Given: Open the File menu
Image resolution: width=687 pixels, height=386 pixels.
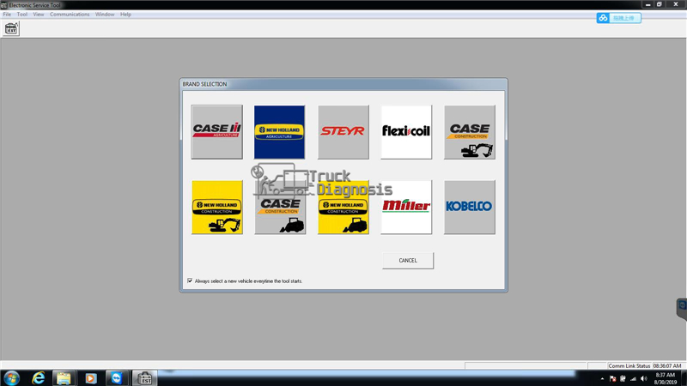Looking at the screenshot, I should click(x=7, y=15).
